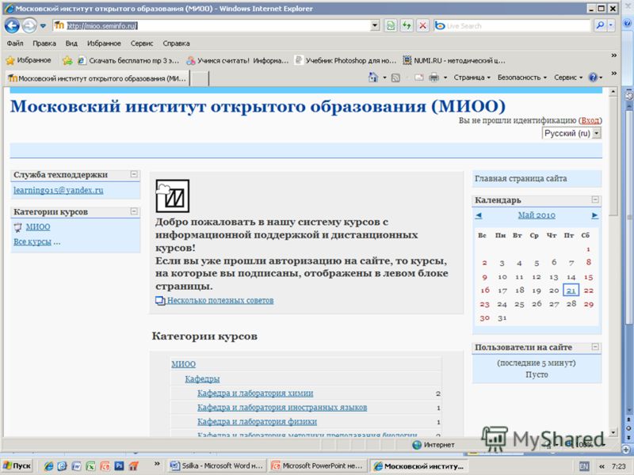Click the Print icon

[x=433, y=77]
